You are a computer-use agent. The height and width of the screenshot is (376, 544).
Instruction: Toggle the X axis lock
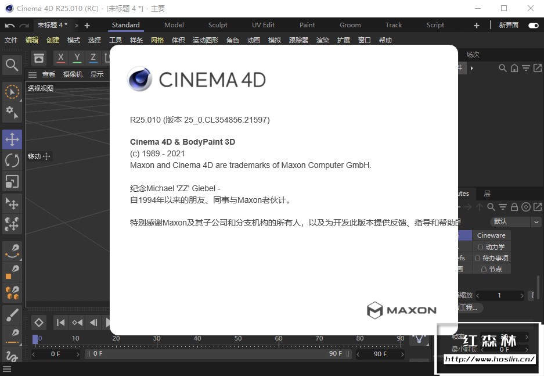point(61,58)
